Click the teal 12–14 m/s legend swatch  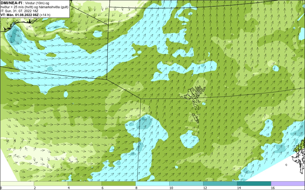220,183
